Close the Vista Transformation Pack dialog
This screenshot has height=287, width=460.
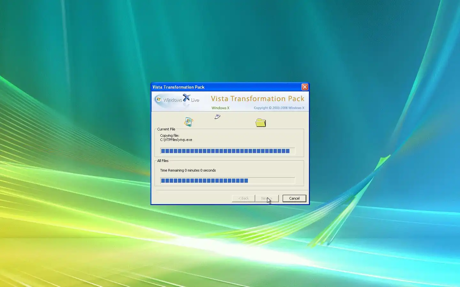[x=305, y=87]
